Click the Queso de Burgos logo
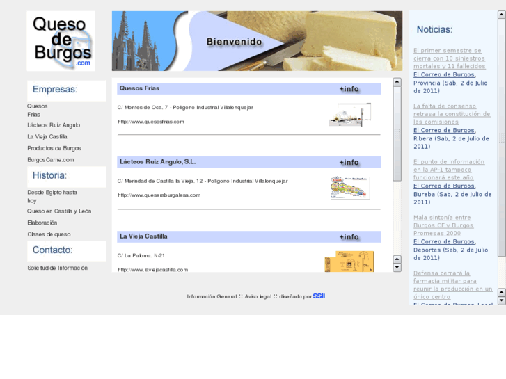The image size is (506, 379). 61,41
